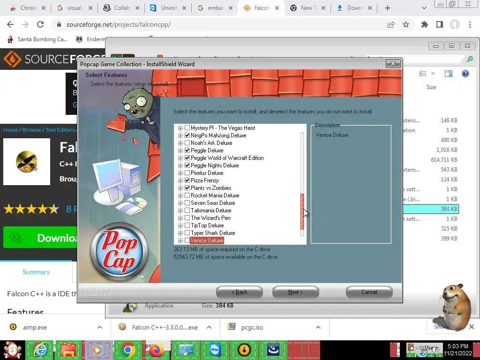
Task: Uncheck Plants vs Zombies feature
Action: pos(187,188)
